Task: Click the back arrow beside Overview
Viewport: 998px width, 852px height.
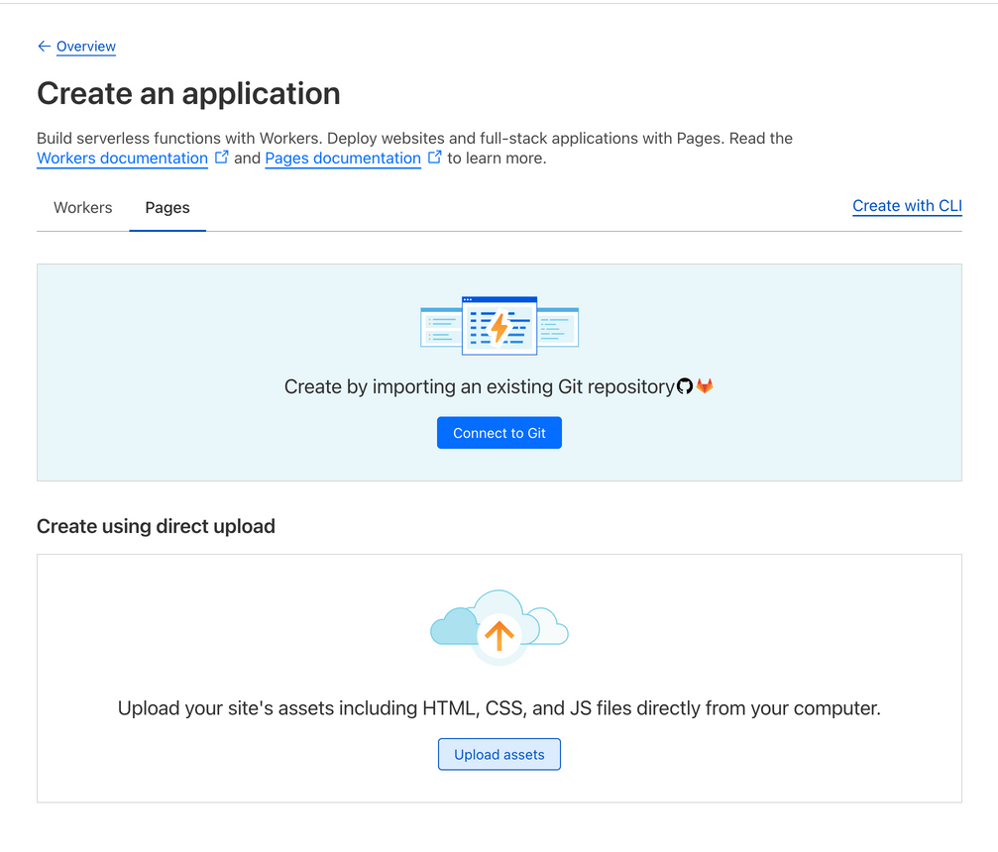Action: [44, 47]
